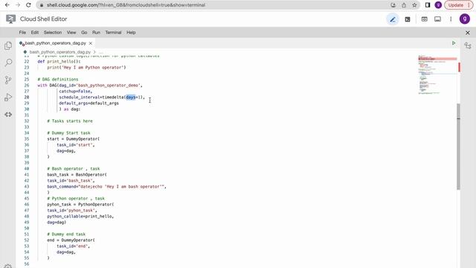Open the Search view
This screenshot has height=268, width=476.
click(x=8, y=63)
